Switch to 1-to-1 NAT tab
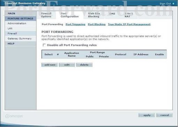178x127 pixels. [x=129, y=15]
